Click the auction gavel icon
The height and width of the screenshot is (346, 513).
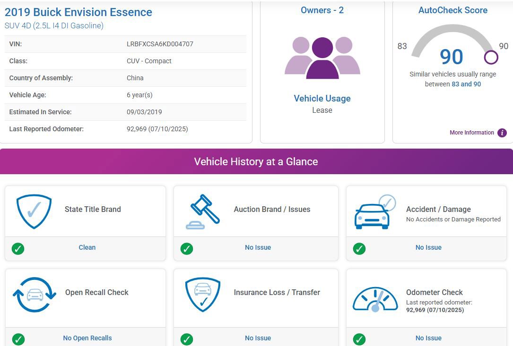pos(203,211)
